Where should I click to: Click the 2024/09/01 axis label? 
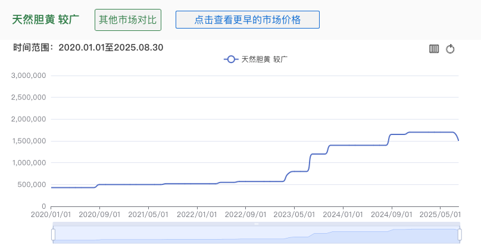click(392, 214)
